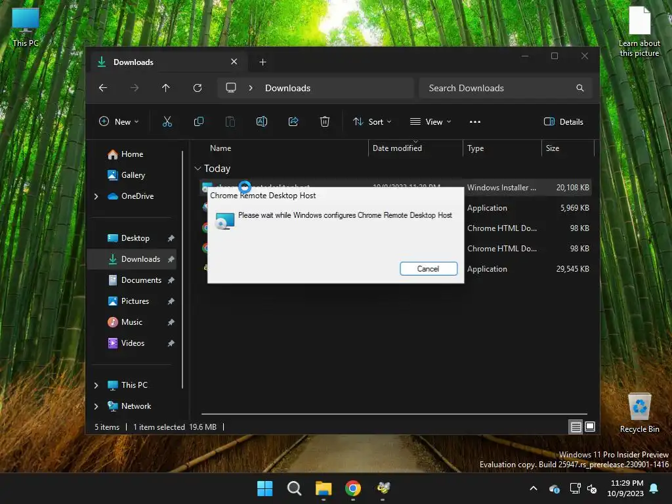This screenshot has width=672, height=504.
Task: Expand the address bar path chevron
Action: (251, 88)
